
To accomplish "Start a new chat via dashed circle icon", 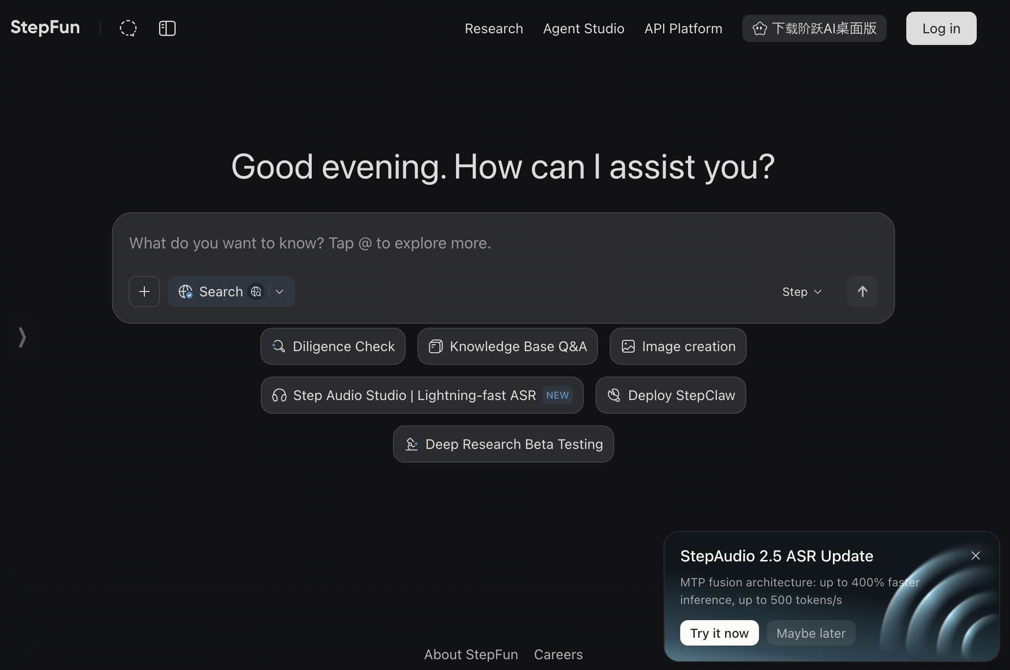I will [128, 28].
